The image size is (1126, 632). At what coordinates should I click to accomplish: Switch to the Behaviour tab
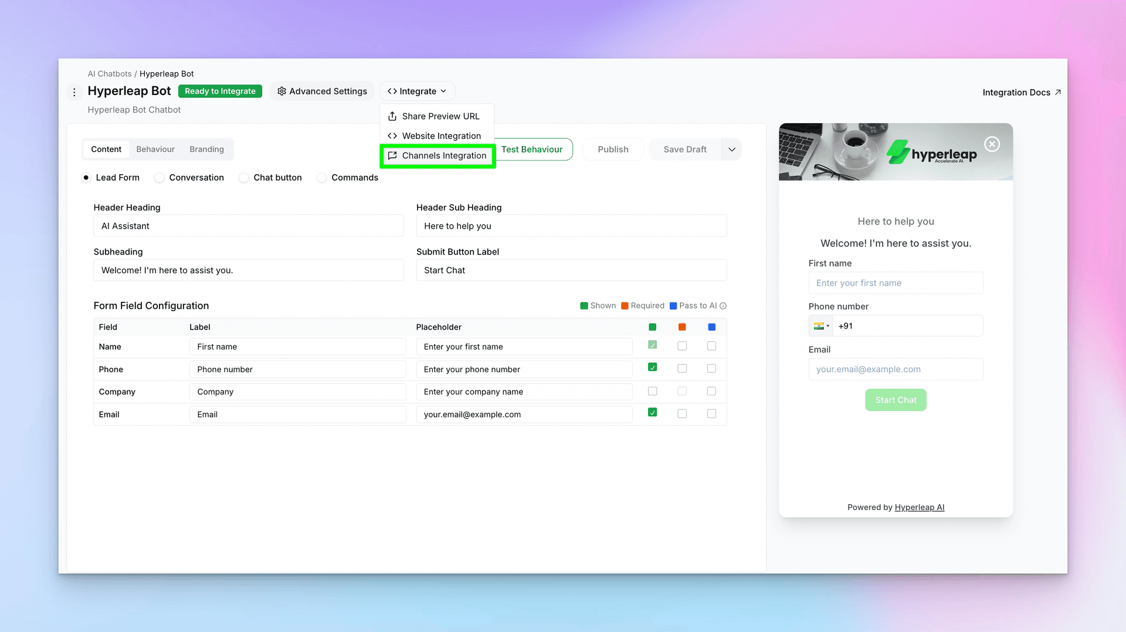click(x=155, y=149)
